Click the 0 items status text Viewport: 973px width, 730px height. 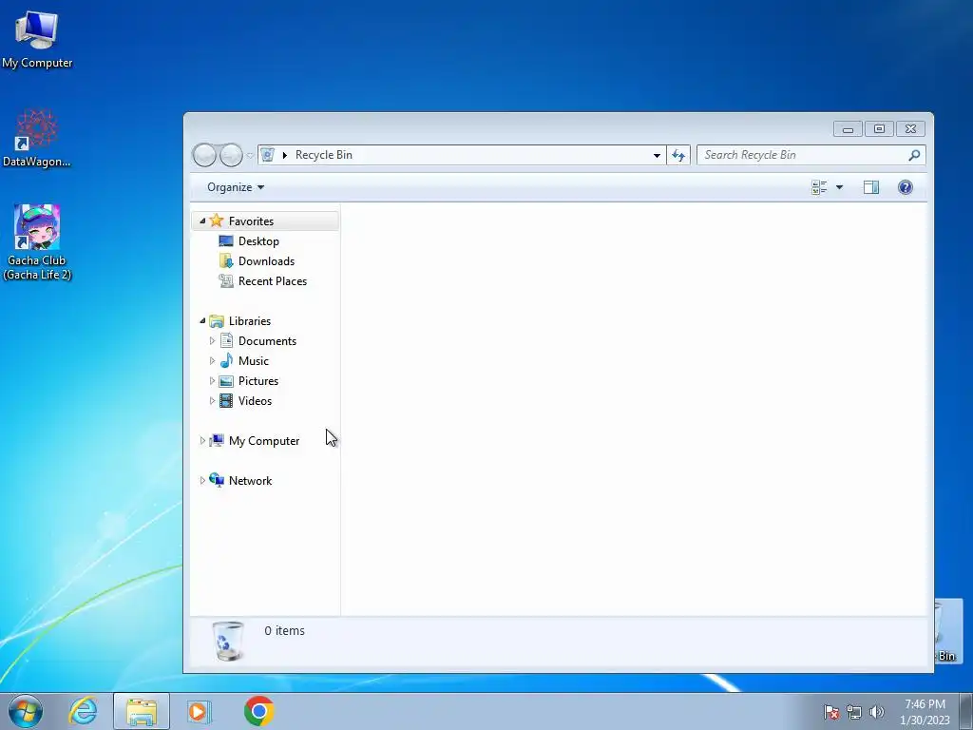tap(284, 631)
